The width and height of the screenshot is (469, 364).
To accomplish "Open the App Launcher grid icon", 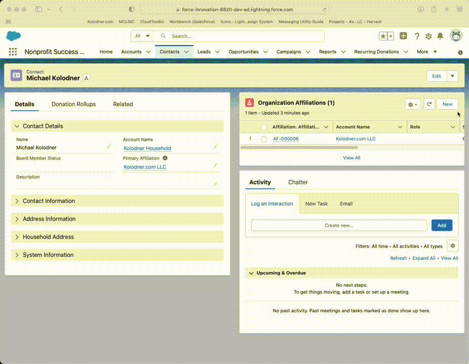I will click(x=13, y=52).
